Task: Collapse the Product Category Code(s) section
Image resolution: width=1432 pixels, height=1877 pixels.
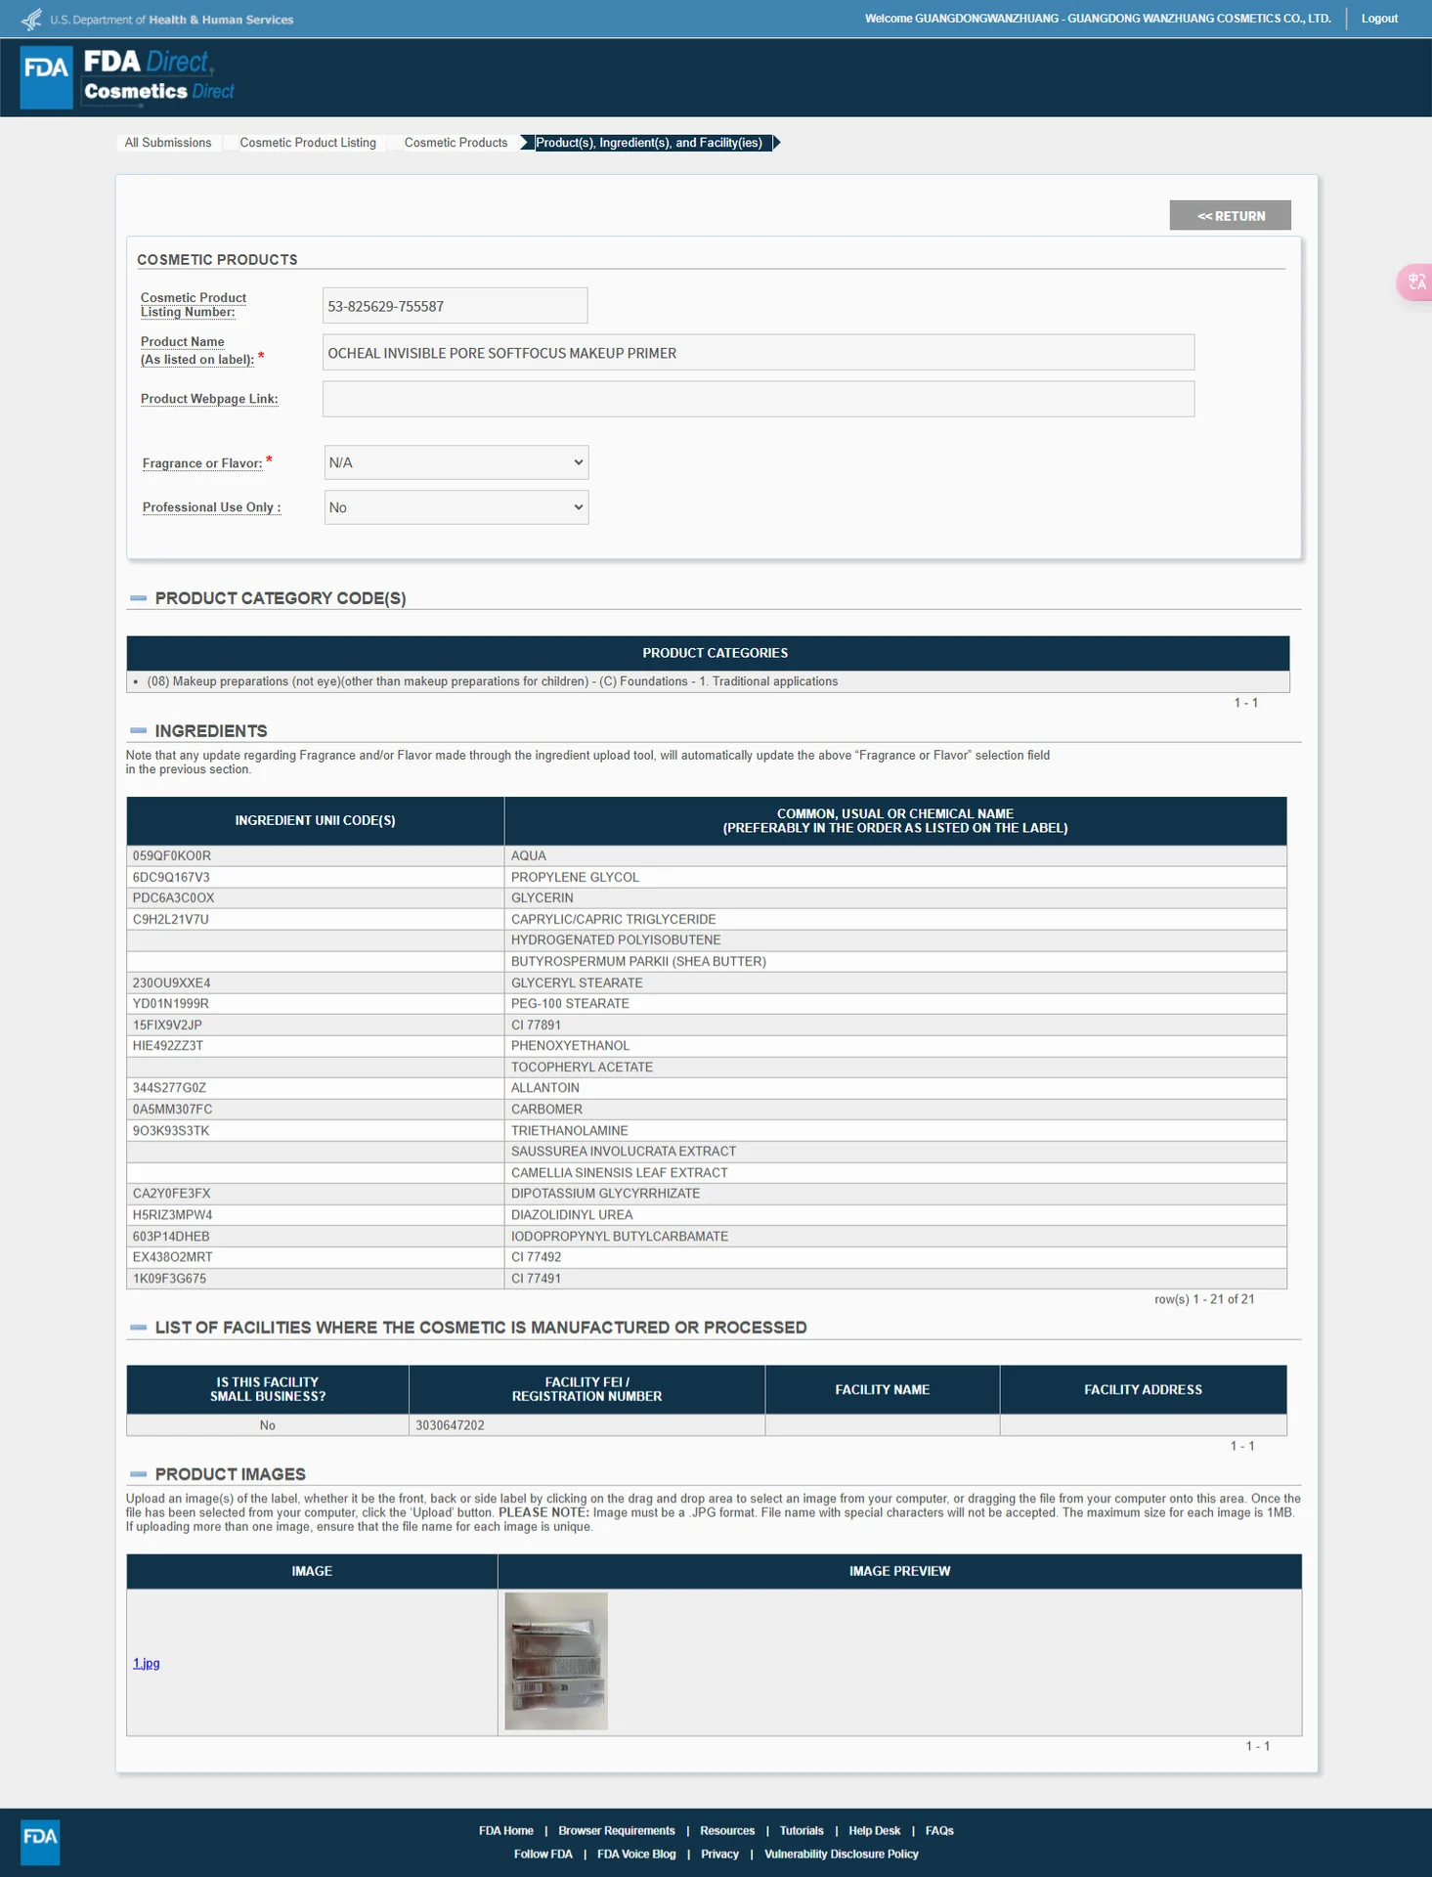Action: click(x=139, y=598)
